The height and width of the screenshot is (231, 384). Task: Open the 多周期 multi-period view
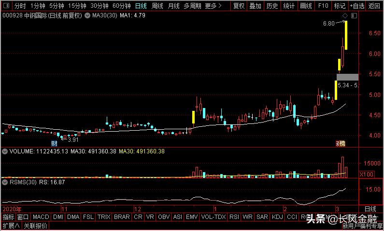coord(192,6)
